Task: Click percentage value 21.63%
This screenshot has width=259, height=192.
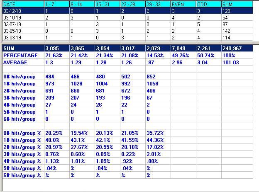Action: [54, 56]
